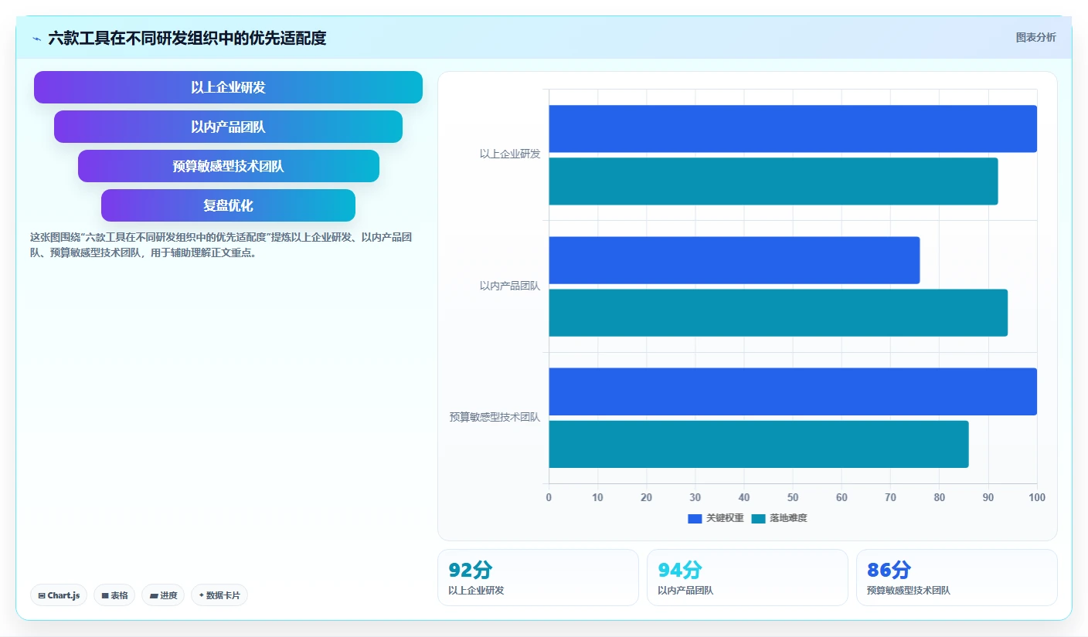Click the x-axis value 50

pos(793,497)
